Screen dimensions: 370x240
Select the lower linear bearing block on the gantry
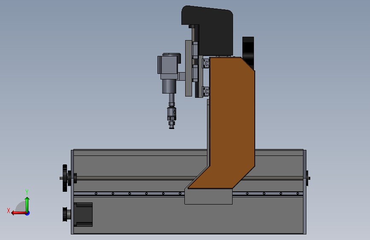206,91
